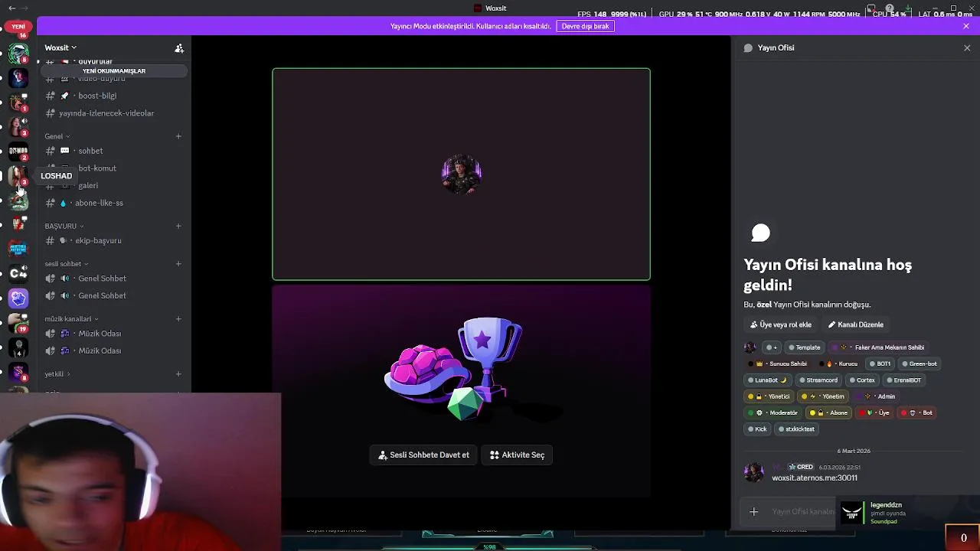Add a channel to sesli sohbet category
The image size is (980, 551).
tap(178, 264)
